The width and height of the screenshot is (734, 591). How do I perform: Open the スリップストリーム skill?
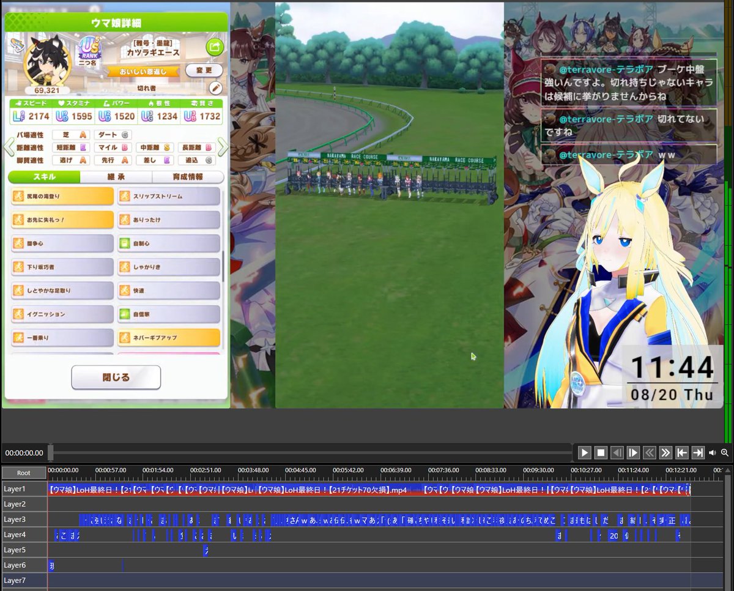point(168,196)
